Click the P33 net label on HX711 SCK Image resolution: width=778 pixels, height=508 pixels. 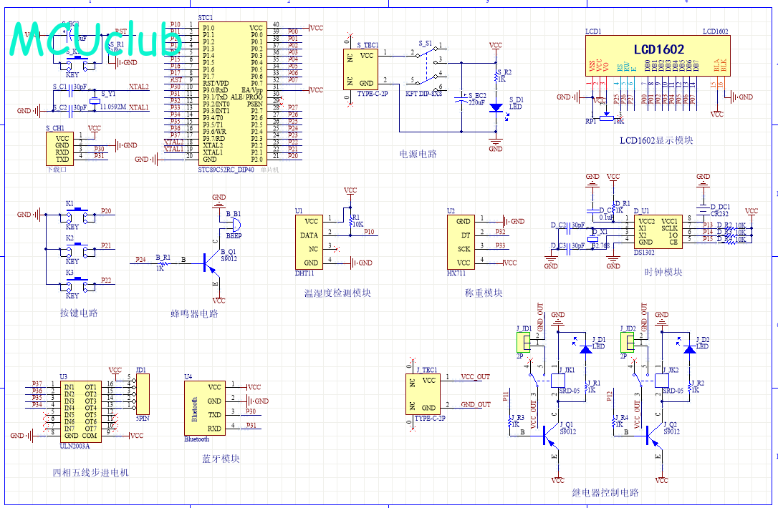pyautogui.click(x=500, y=245)
